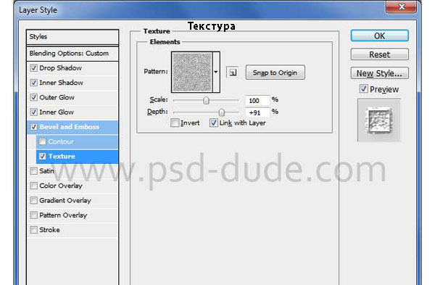Toggle Outer Glow checkbox
The image size is (435, 285).
pyautogui.click(x=34, y=97)
